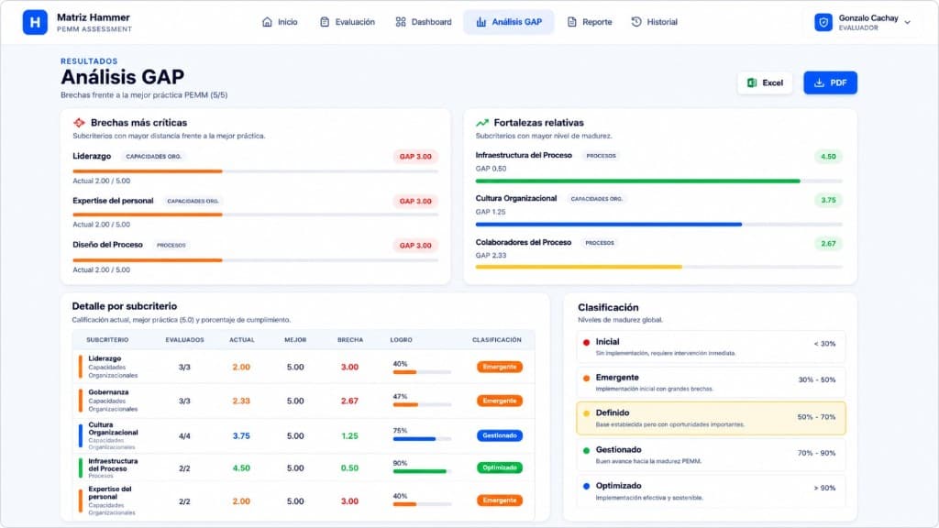Screen dimensions: 939x528
Task: Click the Reporte document icon
Action: [x=572, y=22]
